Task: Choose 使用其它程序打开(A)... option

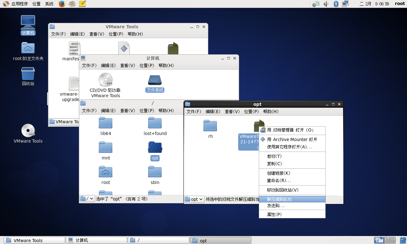Action: [x=292, y=147]
